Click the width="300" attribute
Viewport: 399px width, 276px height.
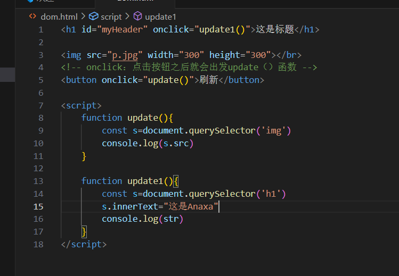pyautogui.click(x=176, y=55)
